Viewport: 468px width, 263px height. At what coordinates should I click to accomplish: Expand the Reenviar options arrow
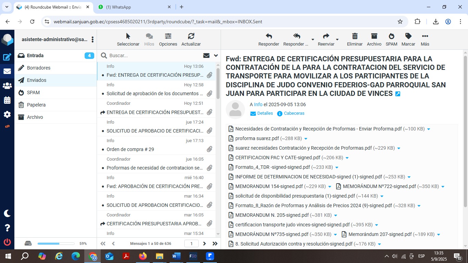coord(337,39)
